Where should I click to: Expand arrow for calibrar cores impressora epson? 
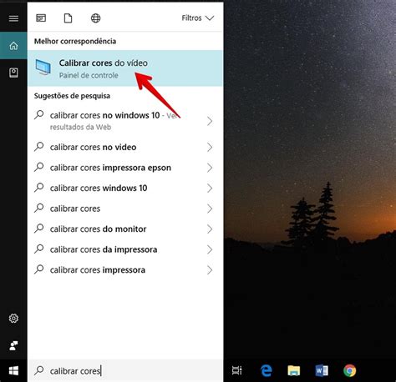tap(210, 168)
